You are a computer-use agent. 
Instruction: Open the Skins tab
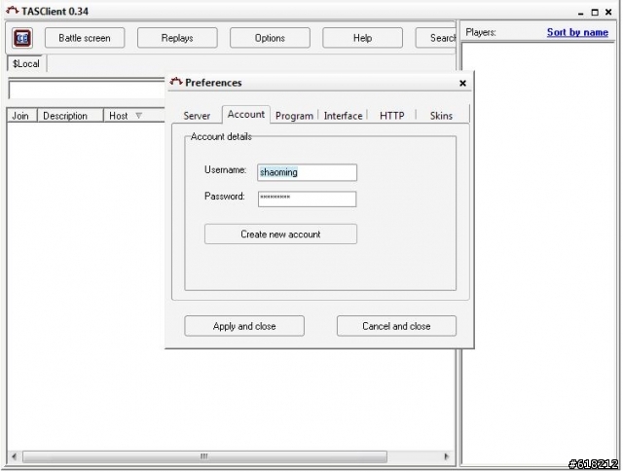(x=441, y=116)
